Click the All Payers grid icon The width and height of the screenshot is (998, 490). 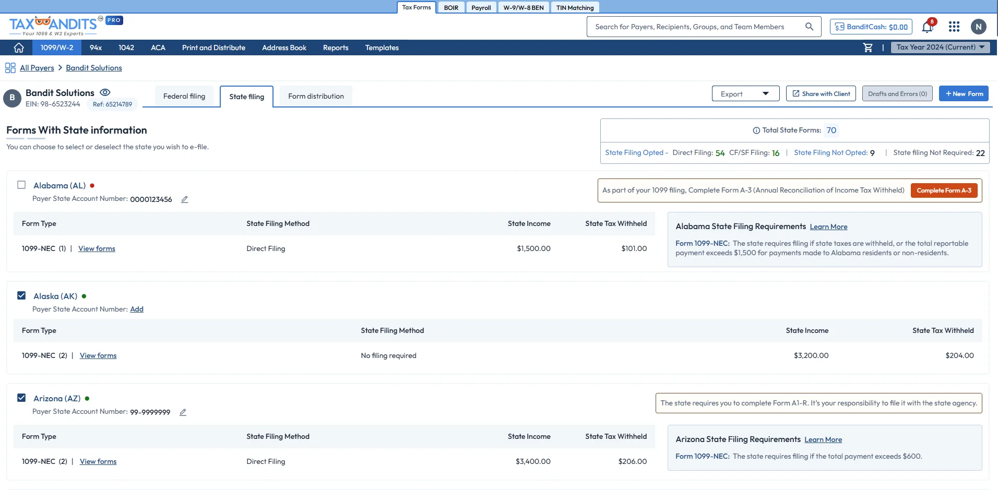(x=10, y=68)
